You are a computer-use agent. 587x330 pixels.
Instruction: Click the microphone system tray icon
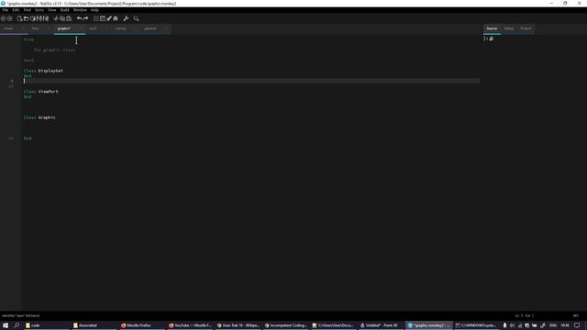point(504,325)
